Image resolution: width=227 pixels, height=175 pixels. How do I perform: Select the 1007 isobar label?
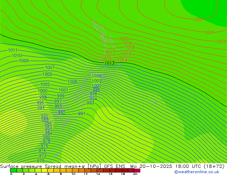coord(50,67)
